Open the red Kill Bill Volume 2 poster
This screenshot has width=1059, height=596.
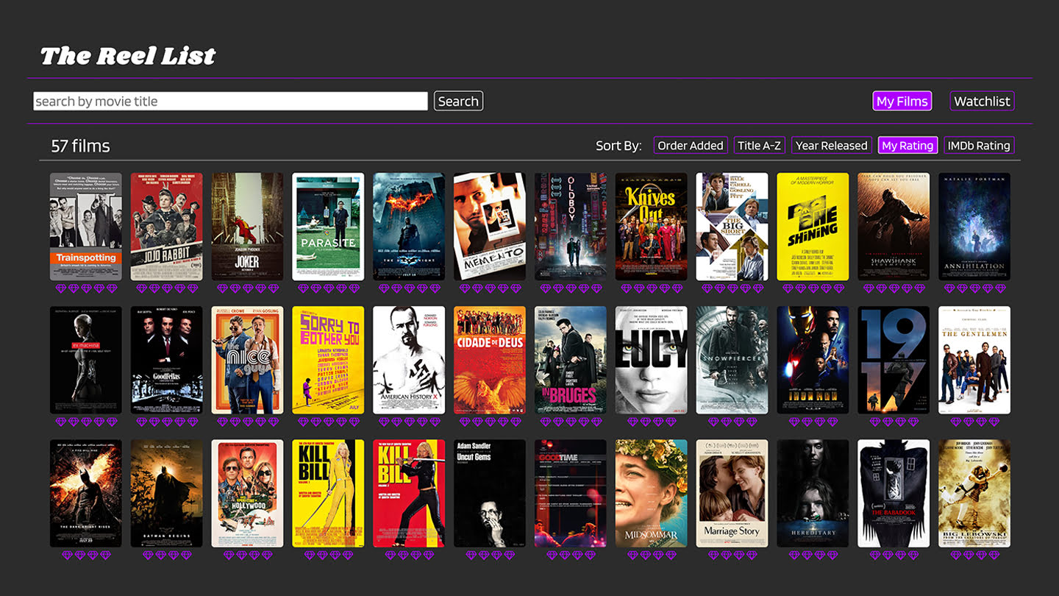(409, 494)
